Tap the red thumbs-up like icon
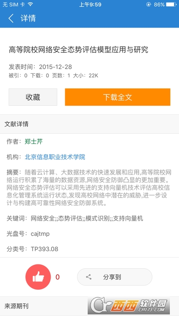179x319 pixels. (38, 277)
